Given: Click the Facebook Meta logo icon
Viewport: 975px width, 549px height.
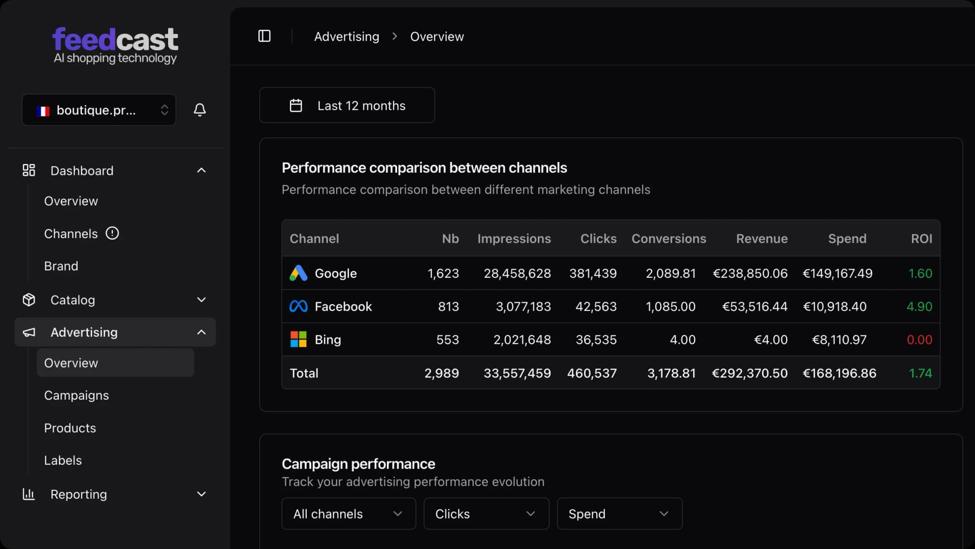Looking at the screenshot, I should (299, 306).
